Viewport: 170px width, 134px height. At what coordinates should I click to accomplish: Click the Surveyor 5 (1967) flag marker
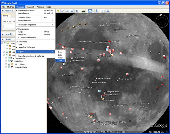click(102, 95)
